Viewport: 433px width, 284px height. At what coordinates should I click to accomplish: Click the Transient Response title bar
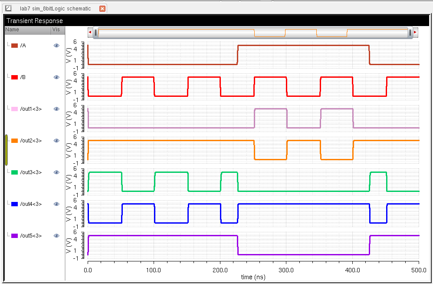(x=217, y=21)
